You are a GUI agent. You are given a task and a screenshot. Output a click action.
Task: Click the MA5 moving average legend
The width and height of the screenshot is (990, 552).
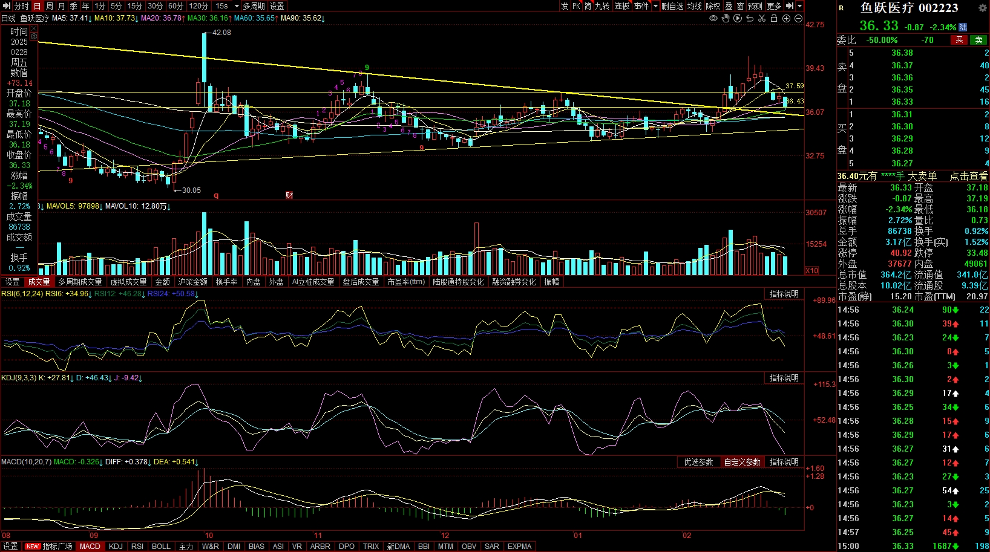click(x=71, y=18)
